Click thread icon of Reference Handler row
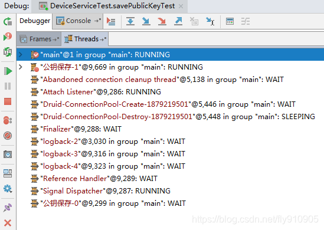 (x=34, y=179)
